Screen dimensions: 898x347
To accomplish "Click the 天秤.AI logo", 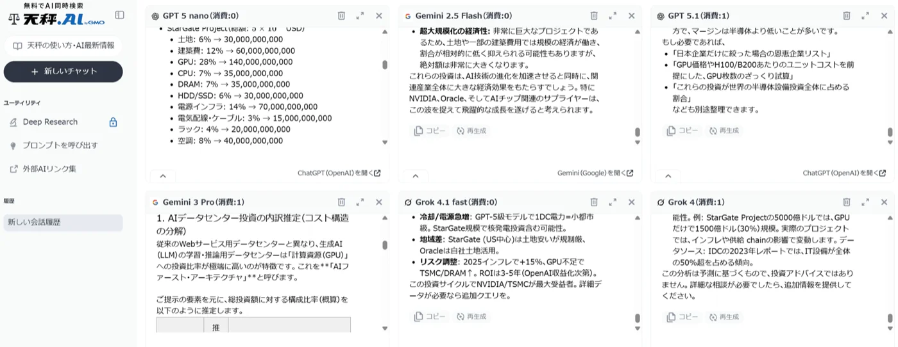I will pyautogui.click(x=56, y=20).
